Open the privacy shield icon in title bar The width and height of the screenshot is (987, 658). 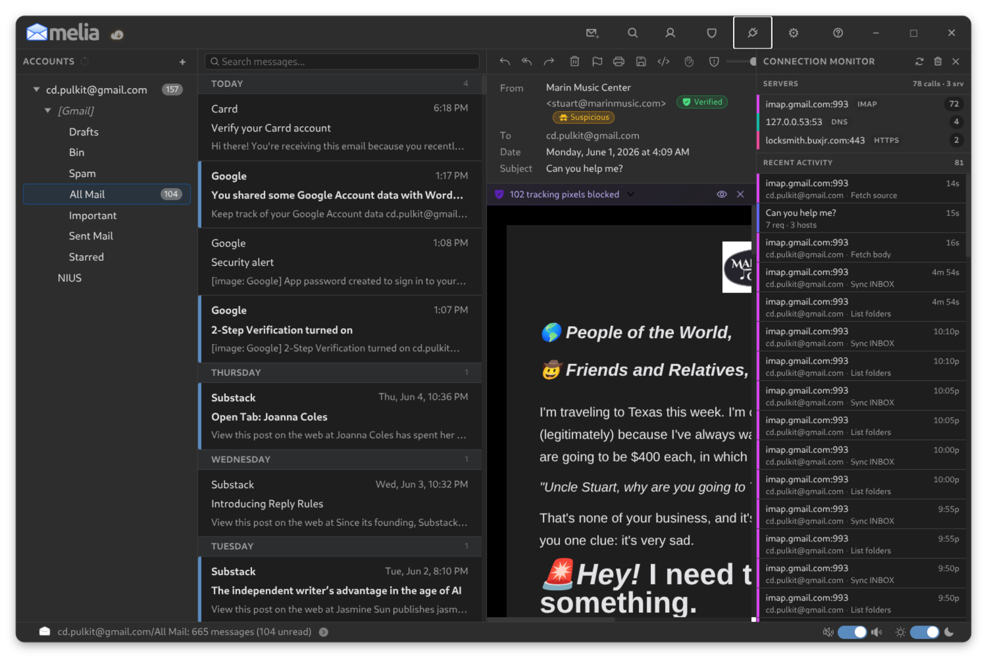[712, 33]
